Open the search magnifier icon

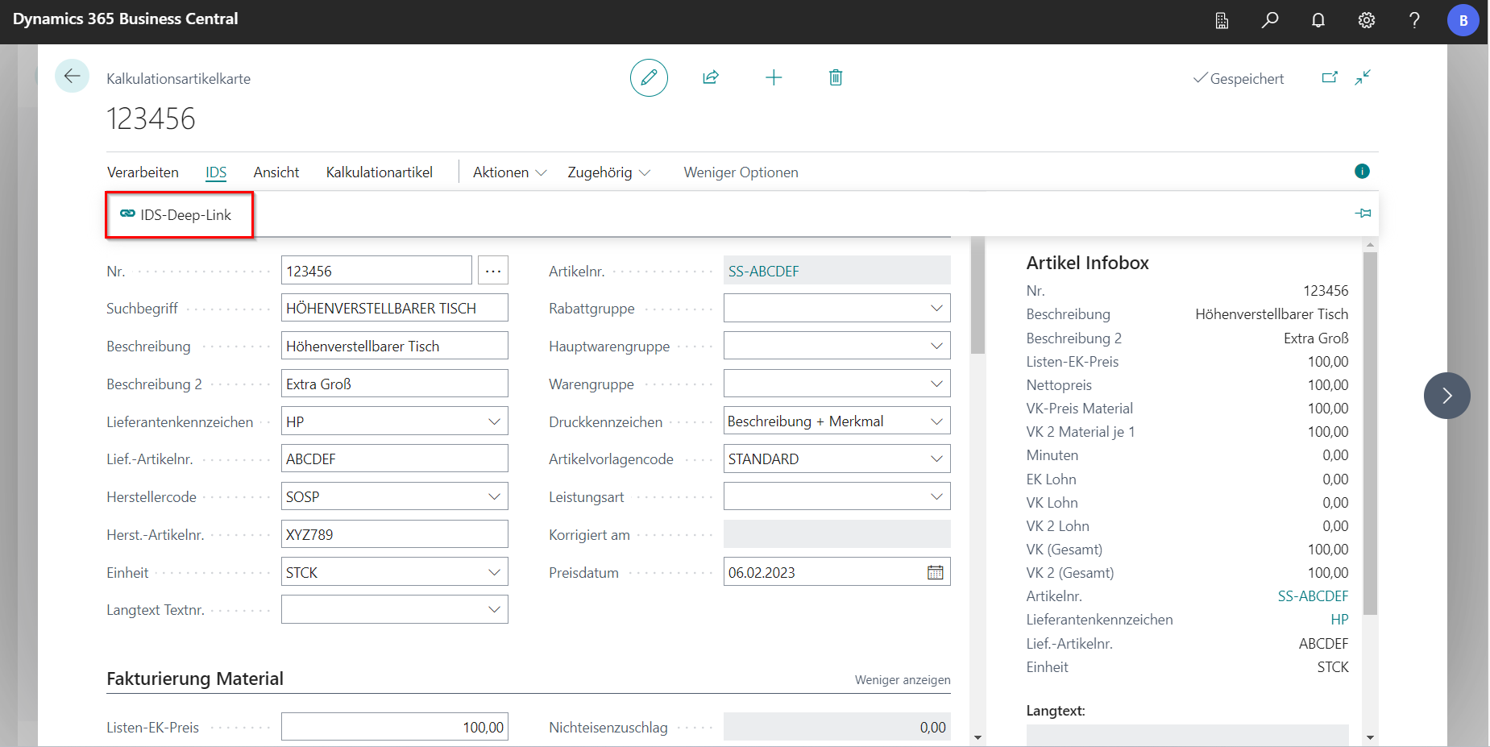tap(1270, 20)
